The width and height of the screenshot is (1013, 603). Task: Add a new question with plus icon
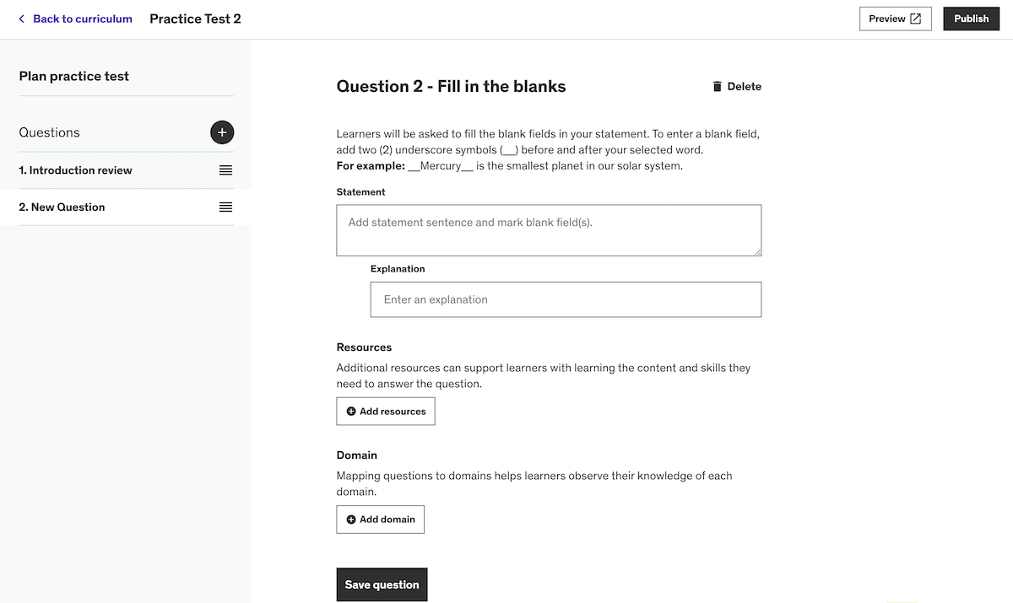(222, 132)
